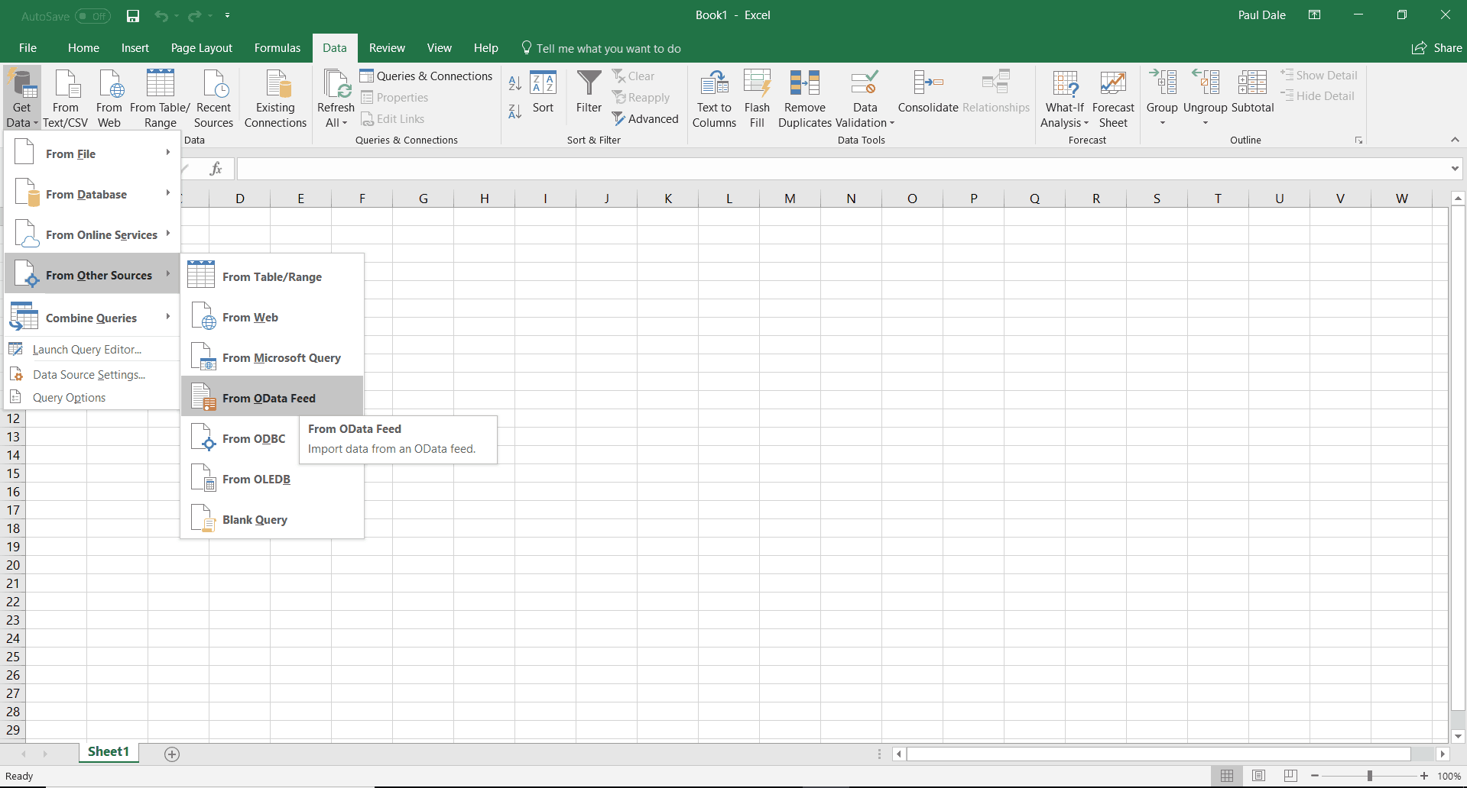Click Flash Fill
Viewport: 1467px width, 788px height.
(x=758, y=98)
